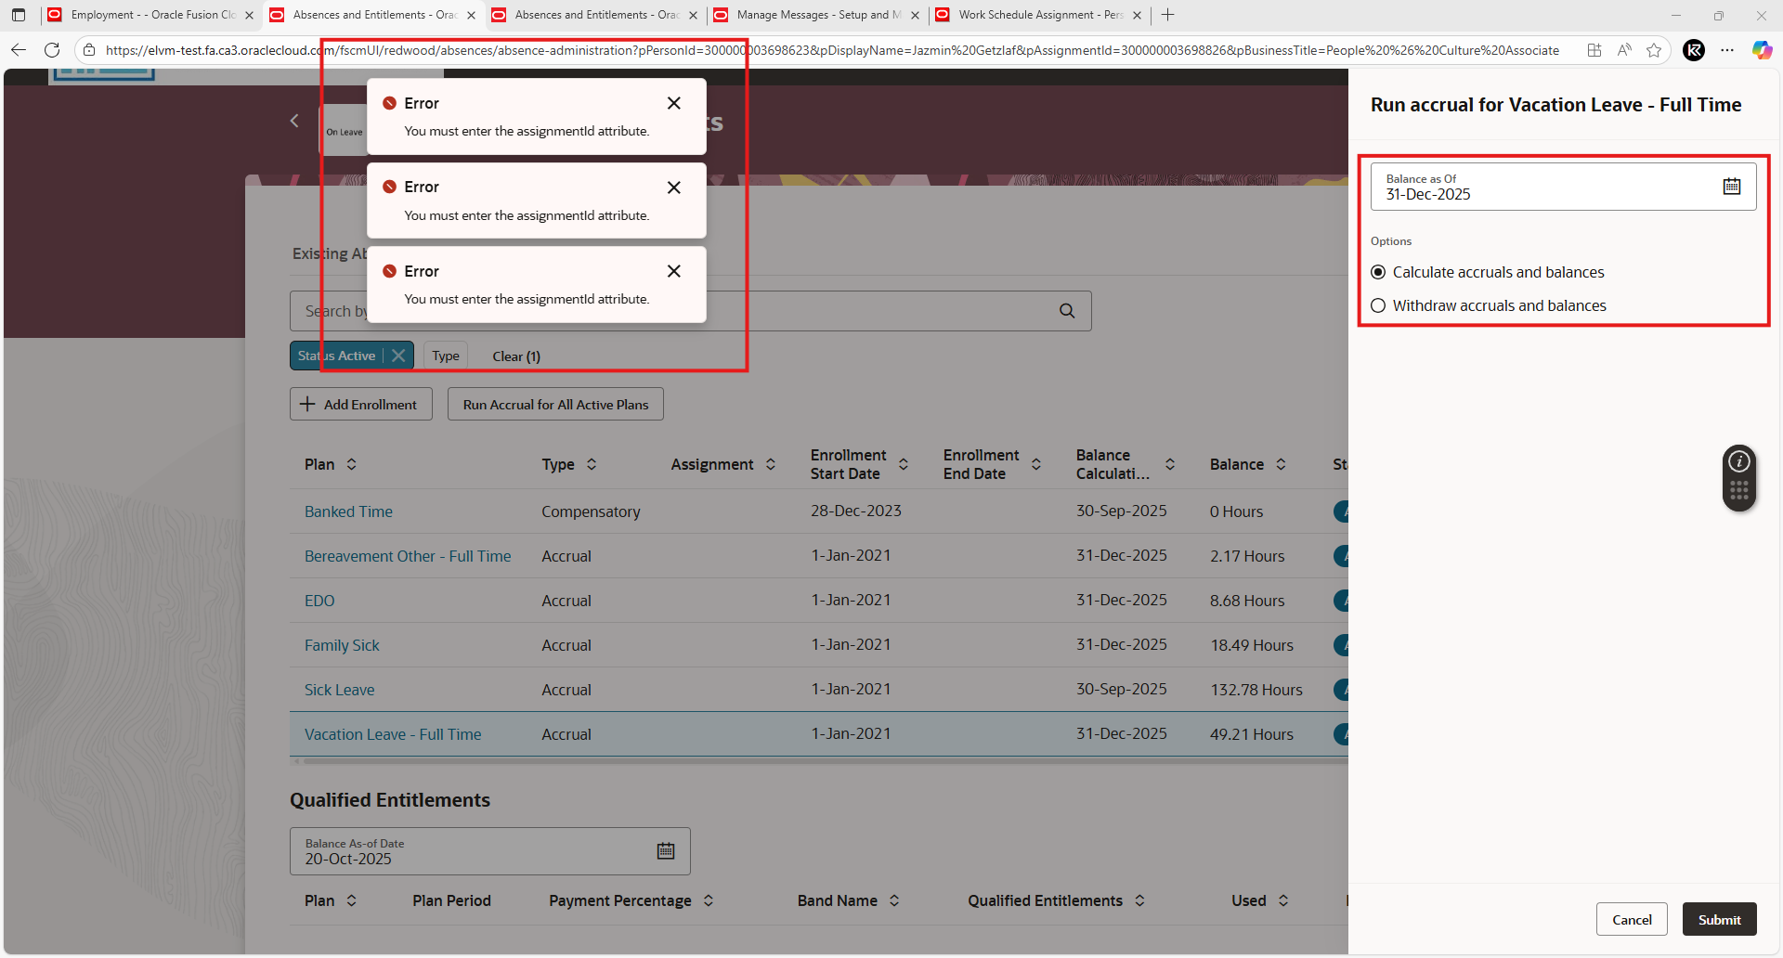Go back using the page back chevron
Image resolution: width=1783 pixels, height=958 pixels.
tap(294, 121)
